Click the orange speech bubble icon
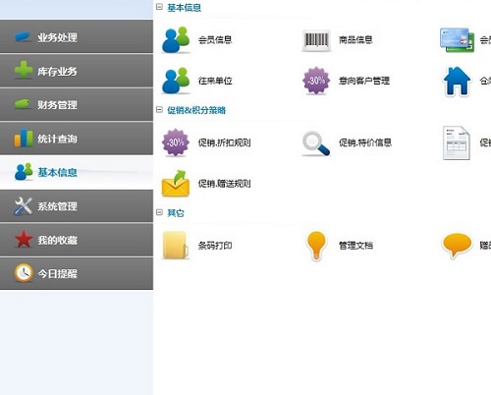This screenshot has height=395, width=491. pyautogui.click(x=457, y=246)
